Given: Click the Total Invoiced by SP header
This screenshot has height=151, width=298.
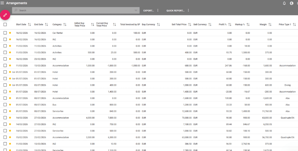Looking at the screenshot, I should [130, 24].
